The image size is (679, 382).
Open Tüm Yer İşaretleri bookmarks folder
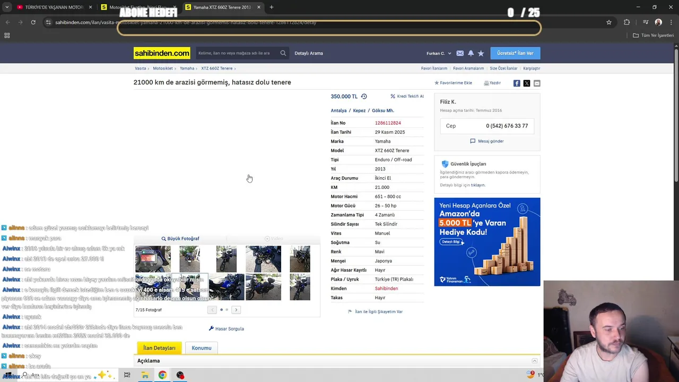coord(654,35)
